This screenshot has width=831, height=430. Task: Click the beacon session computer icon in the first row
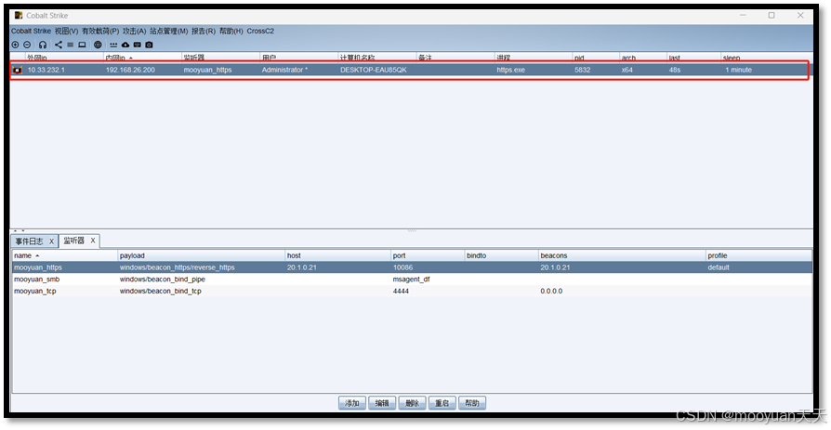(18, 70)
